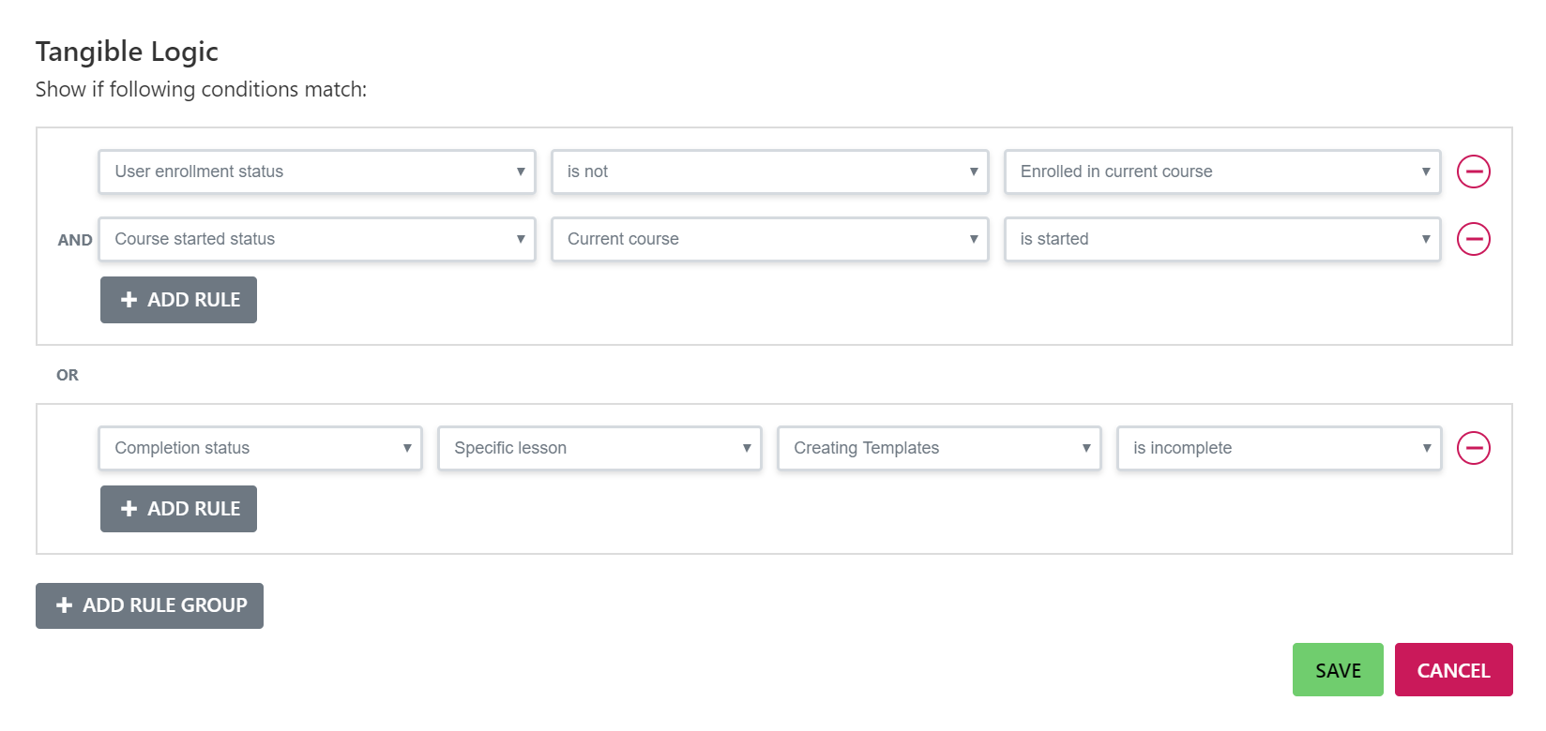
Task: Cancel editing the Tangible Logic conditions
Action: (x=1453, y=670)
